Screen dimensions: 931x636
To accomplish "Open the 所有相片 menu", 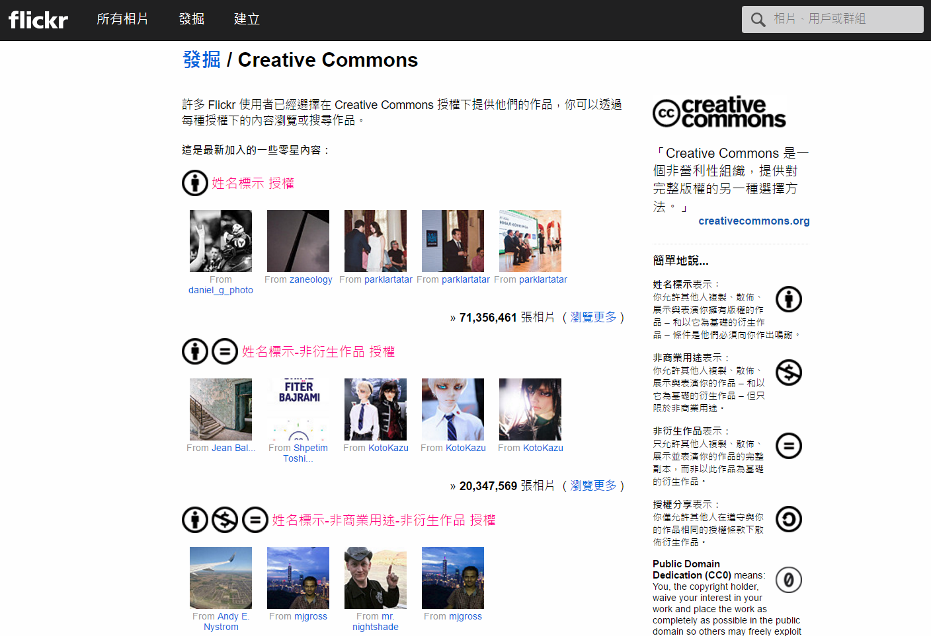I will pos(122,19).
